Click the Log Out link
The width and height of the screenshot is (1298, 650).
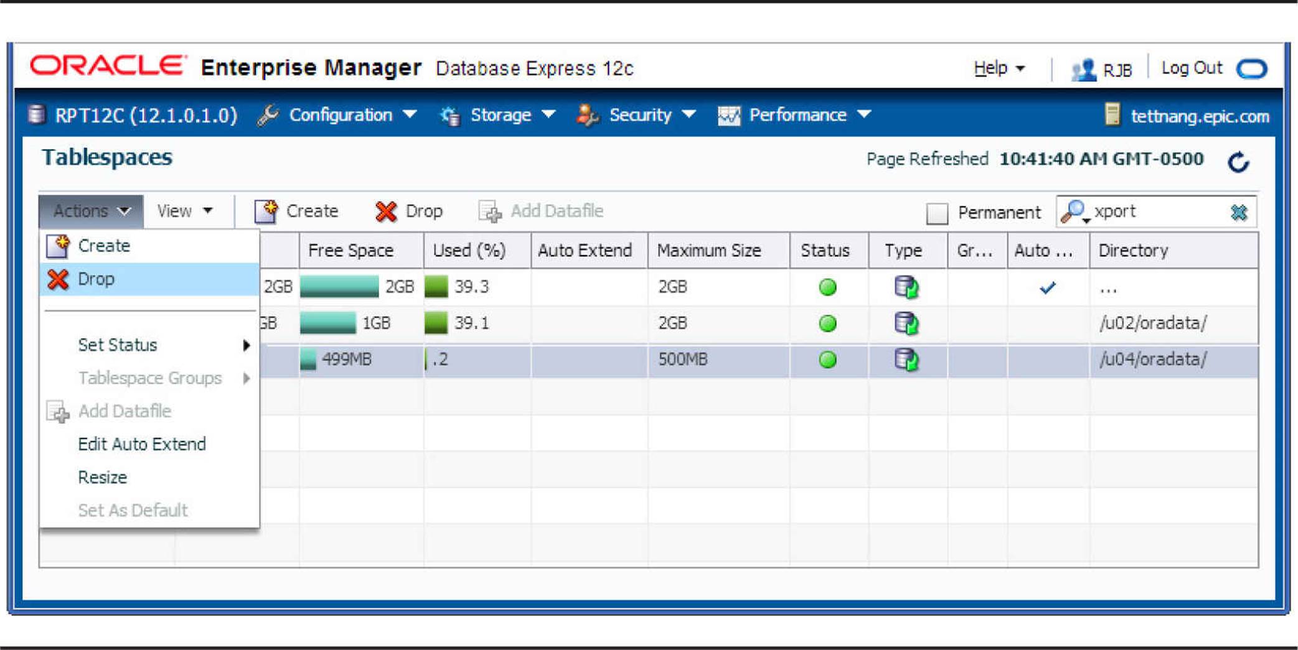[x=1192, y=68]
